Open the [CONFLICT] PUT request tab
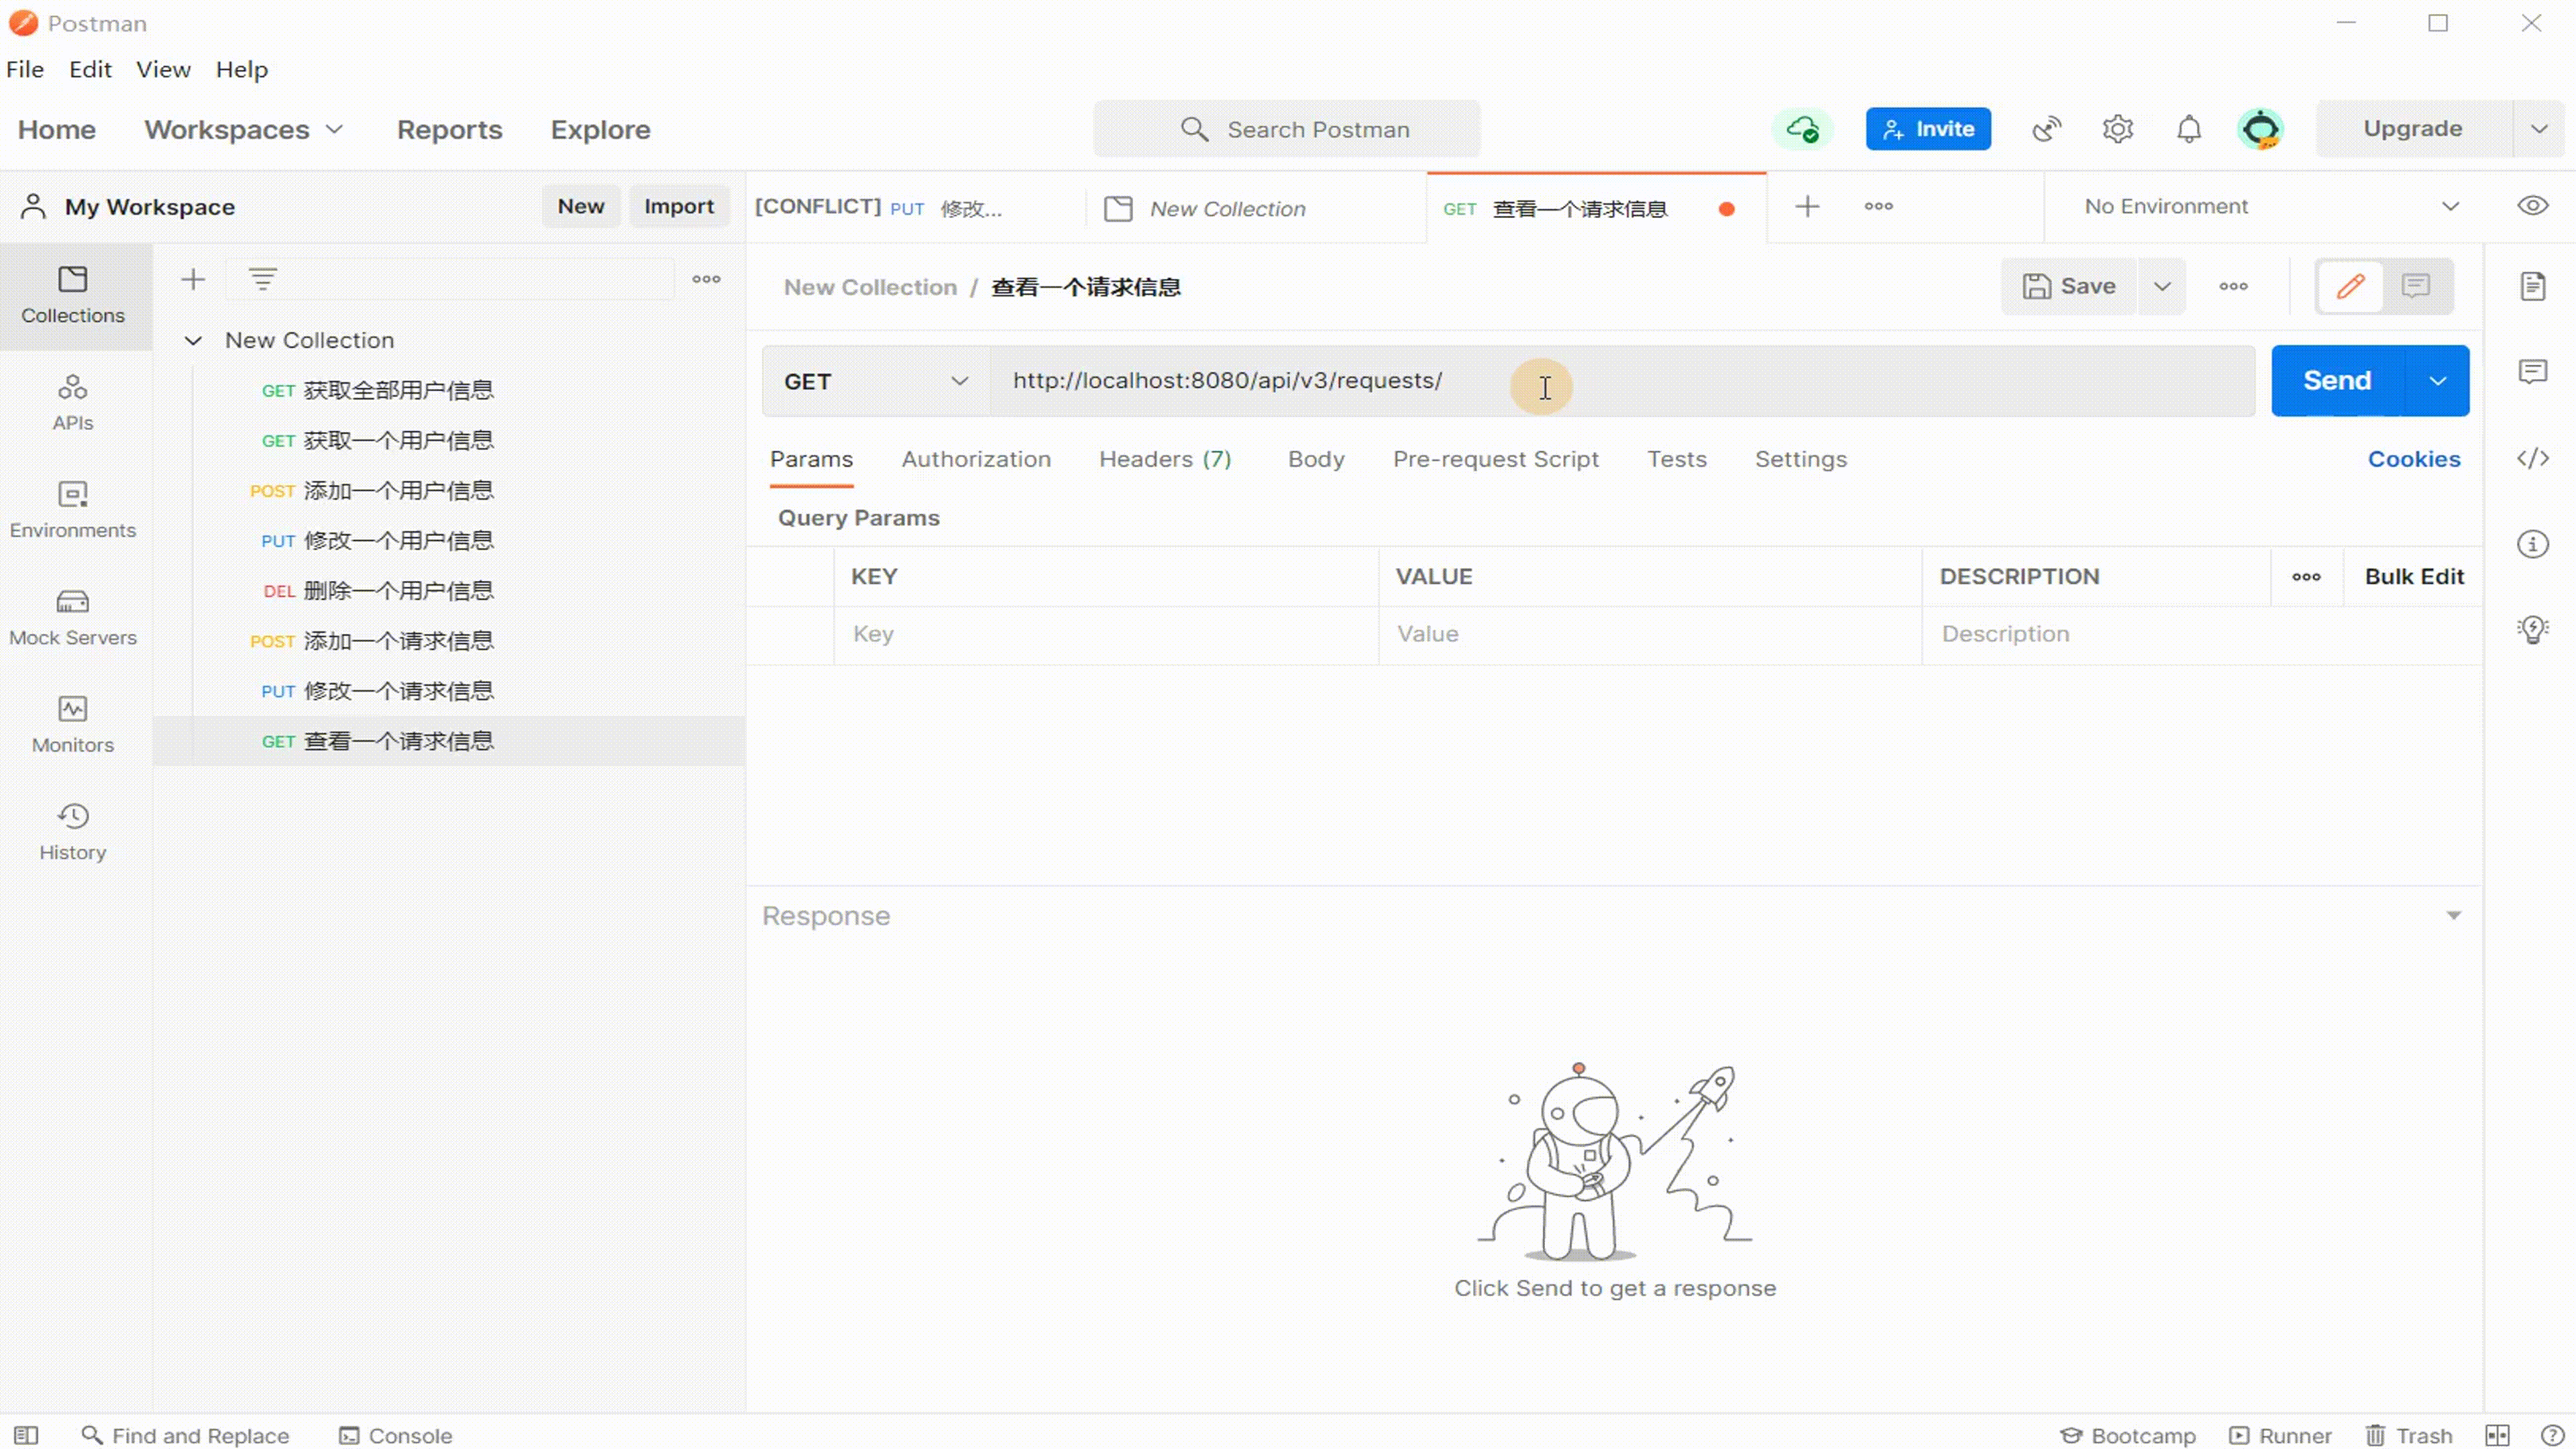 coord(915,208)
